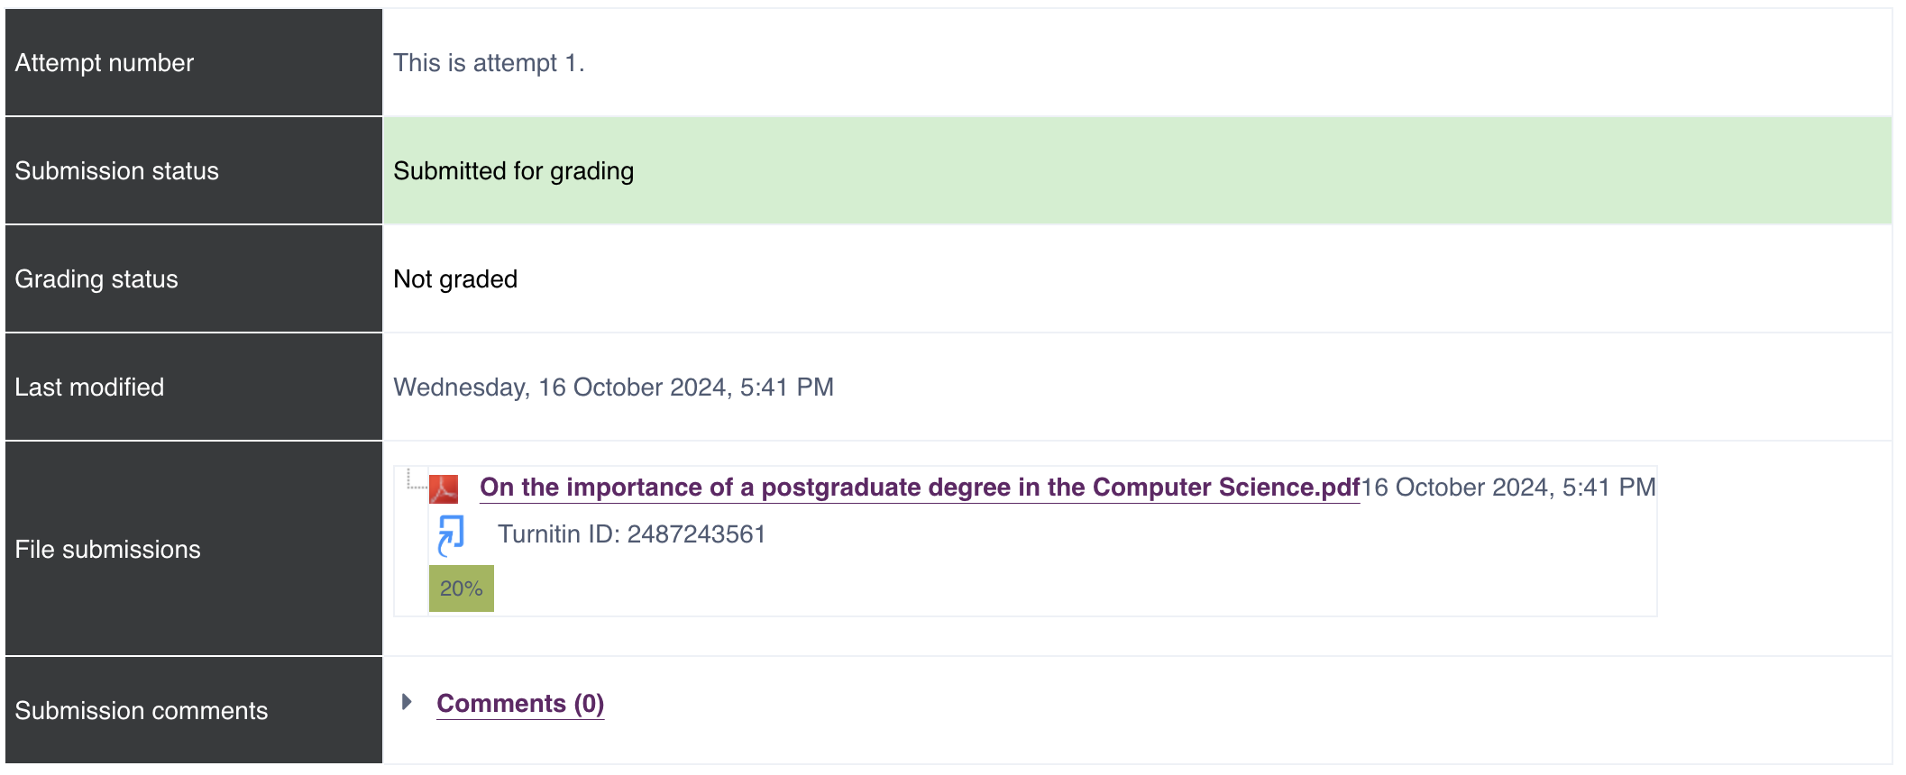Click the Grading status header cell
This screenshot has height=775, width=1906.
click(x=193, y=279)
